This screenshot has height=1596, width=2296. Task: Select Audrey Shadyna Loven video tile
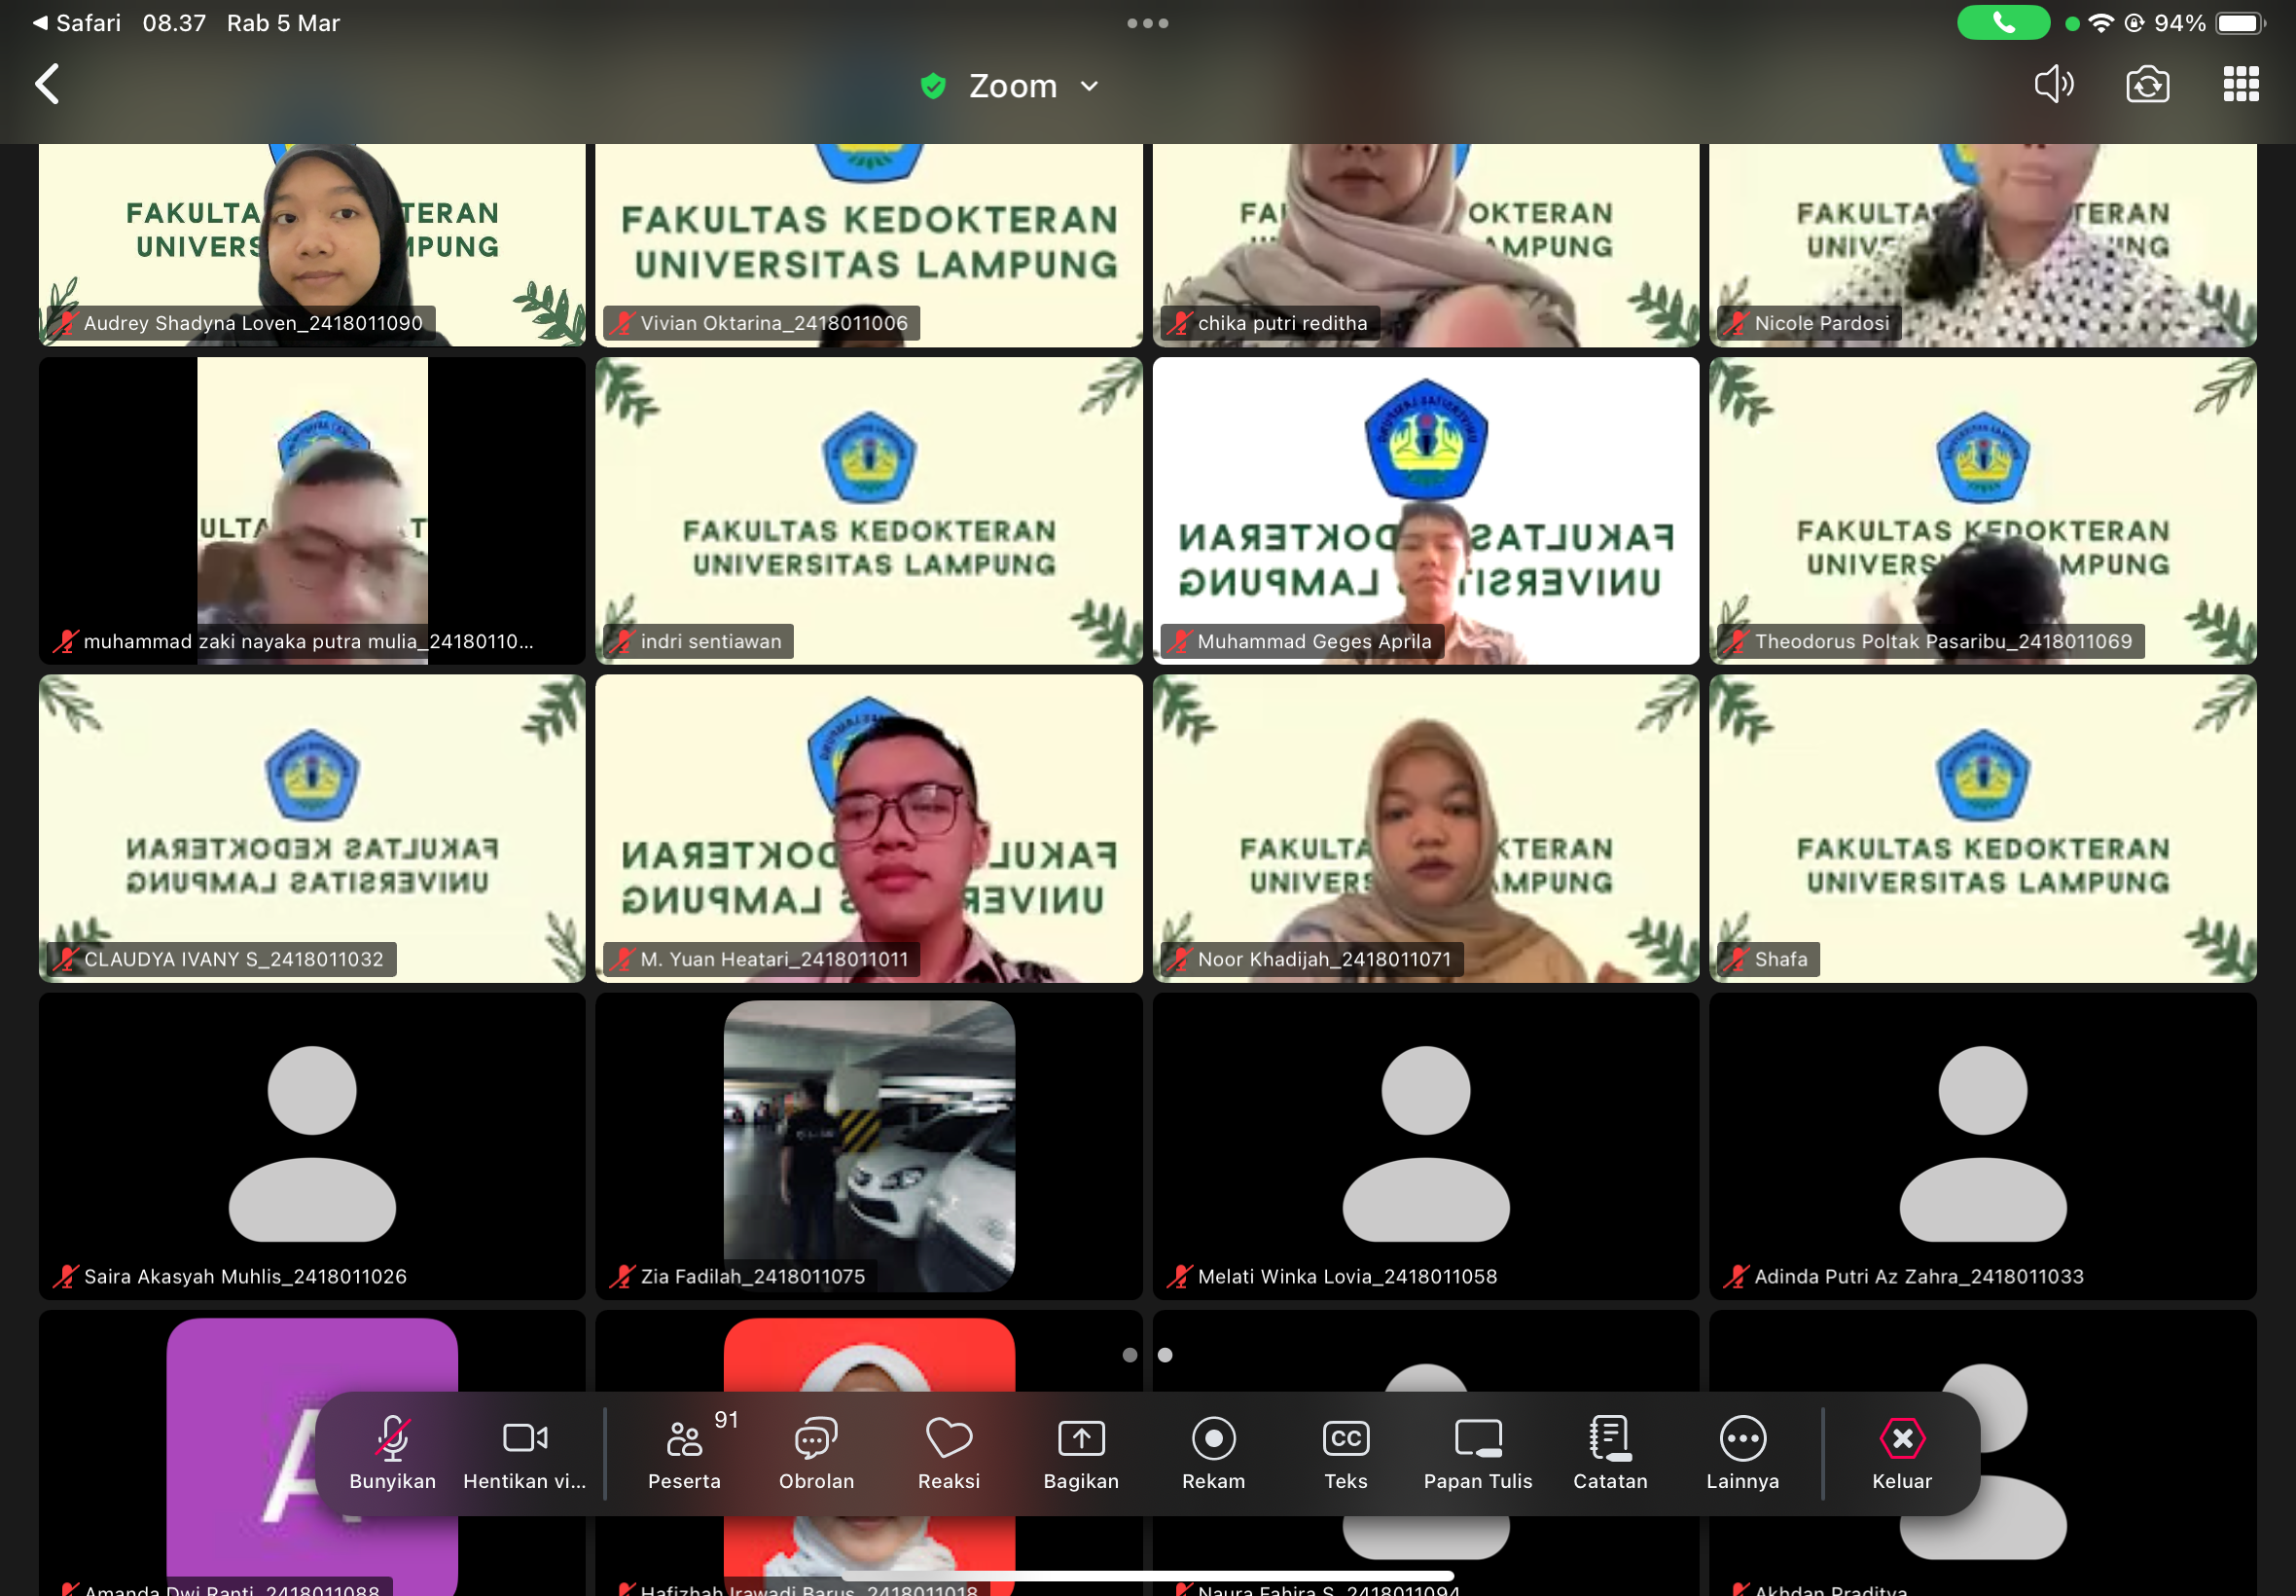tap(312, 245)
